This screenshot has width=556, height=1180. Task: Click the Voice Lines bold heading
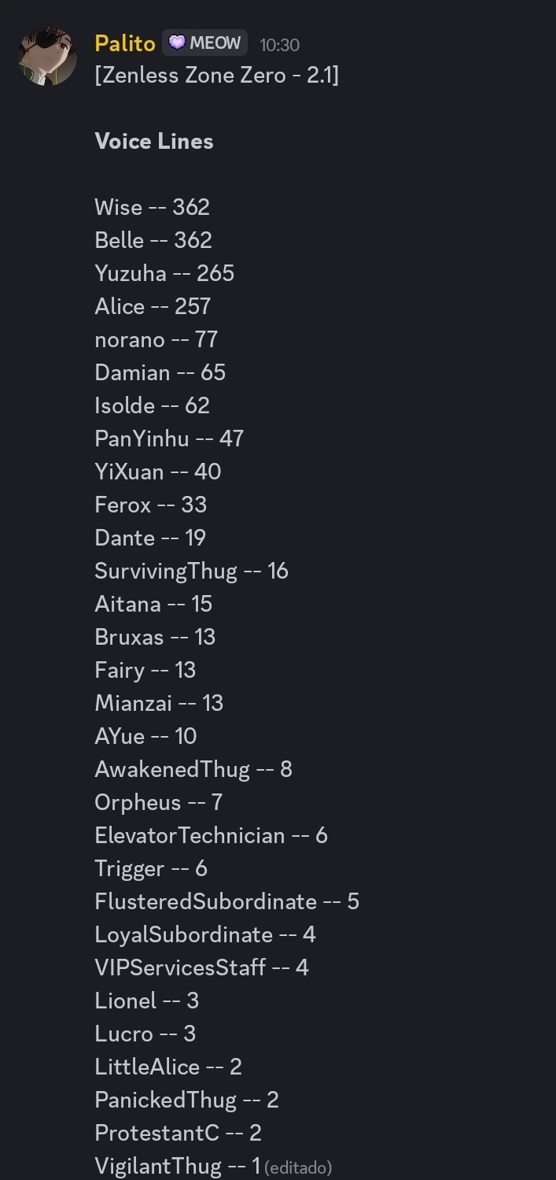[154, 141]
